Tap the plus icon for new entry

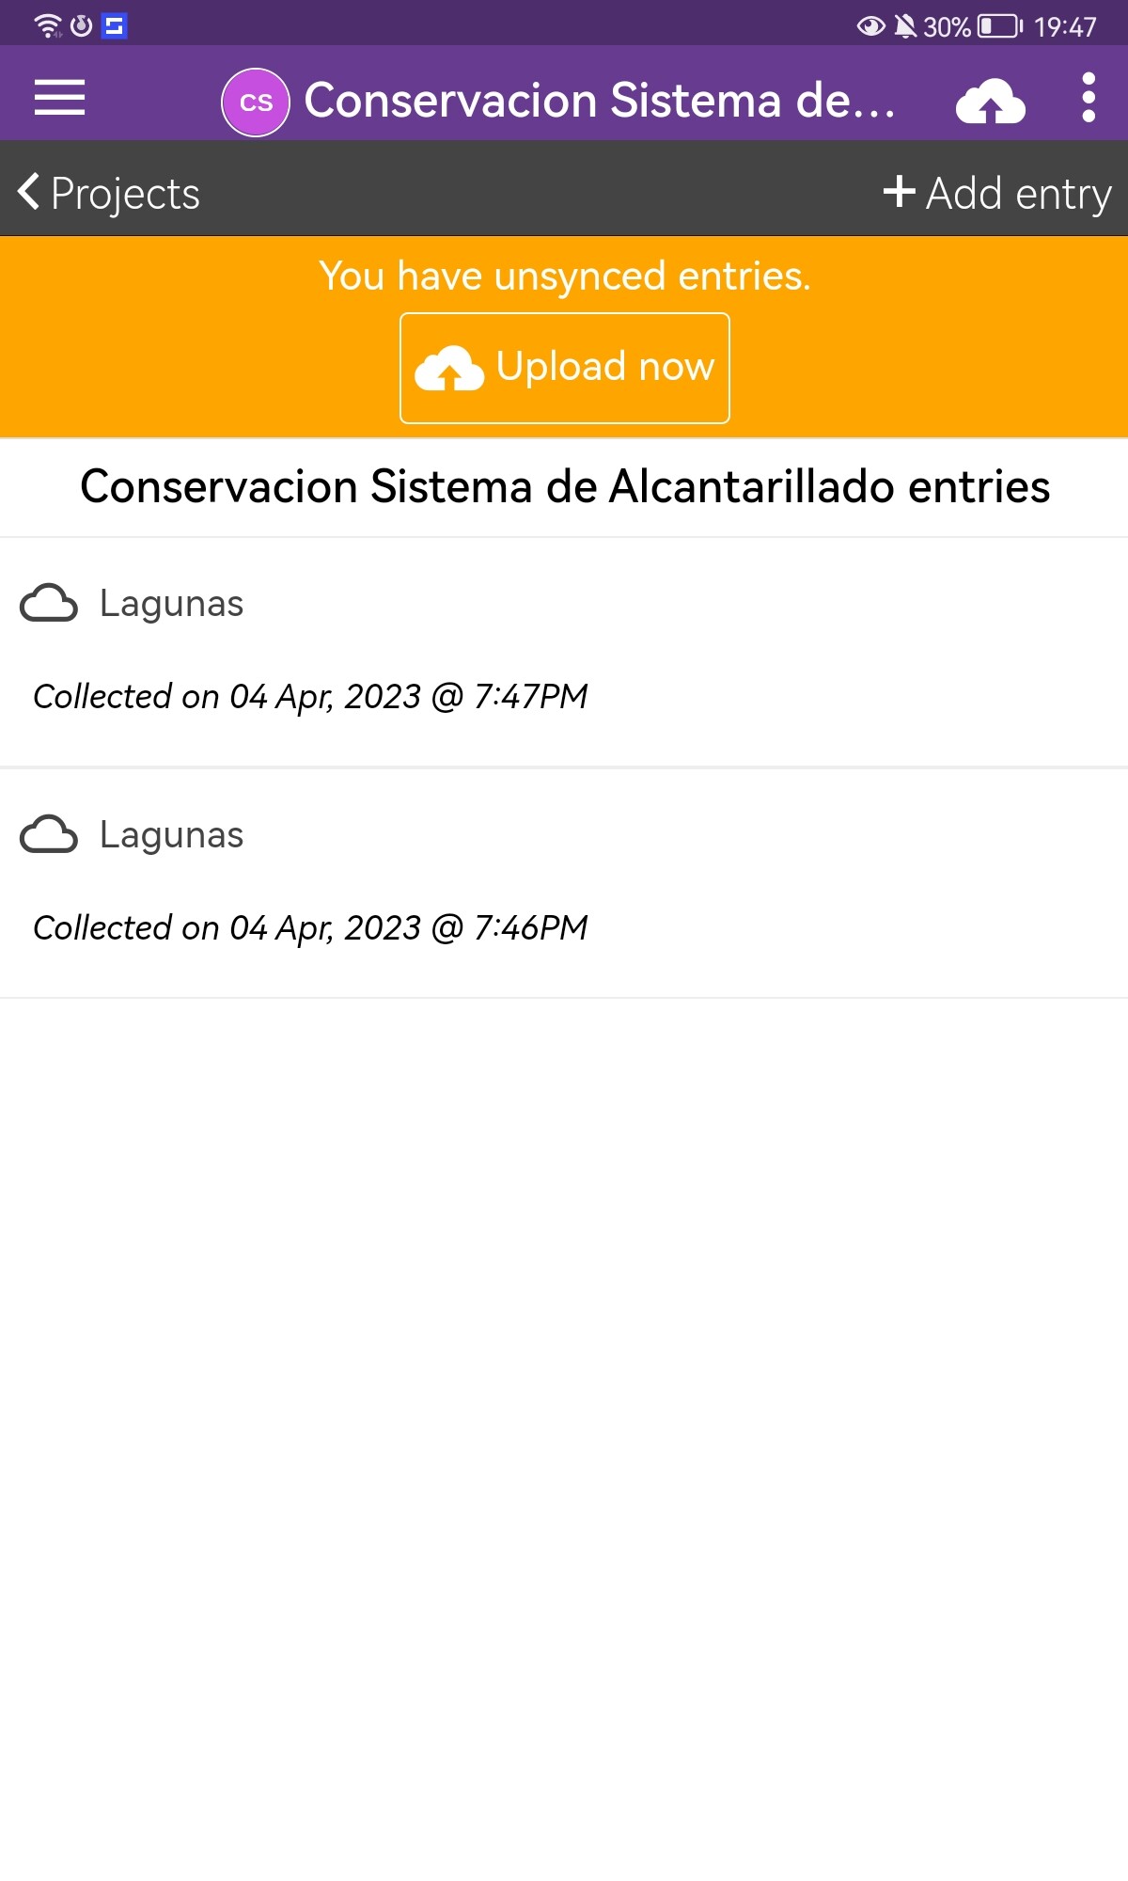(899, 192)
